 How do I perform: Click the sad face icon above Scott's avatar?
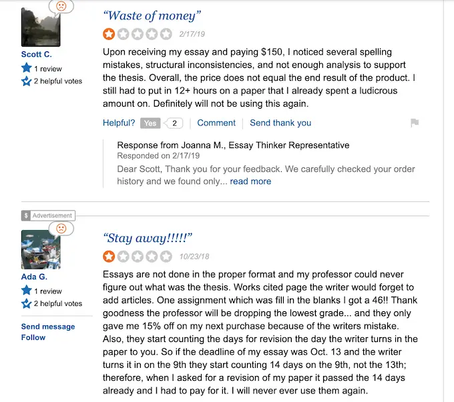coord(61,6)
